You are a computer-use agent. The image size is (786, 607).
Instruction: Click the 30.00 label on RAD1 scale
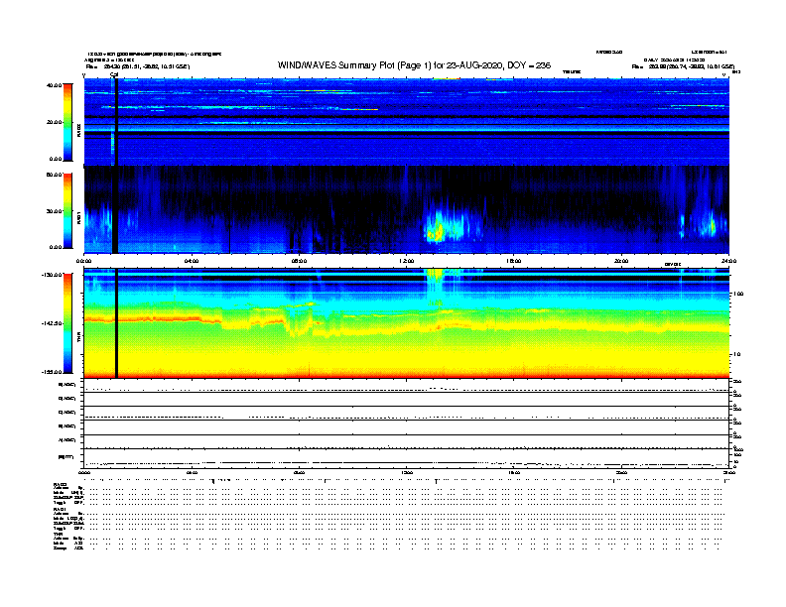(55, 211)
